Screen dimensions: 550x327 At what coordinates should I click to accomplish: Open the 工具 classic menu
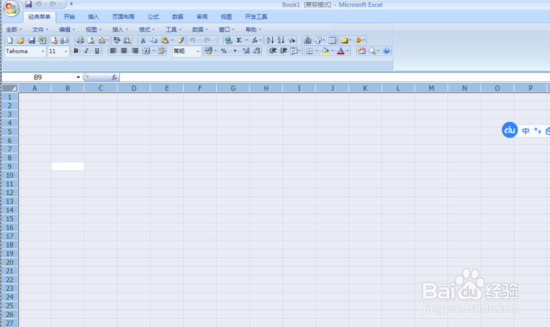(173, 30)
